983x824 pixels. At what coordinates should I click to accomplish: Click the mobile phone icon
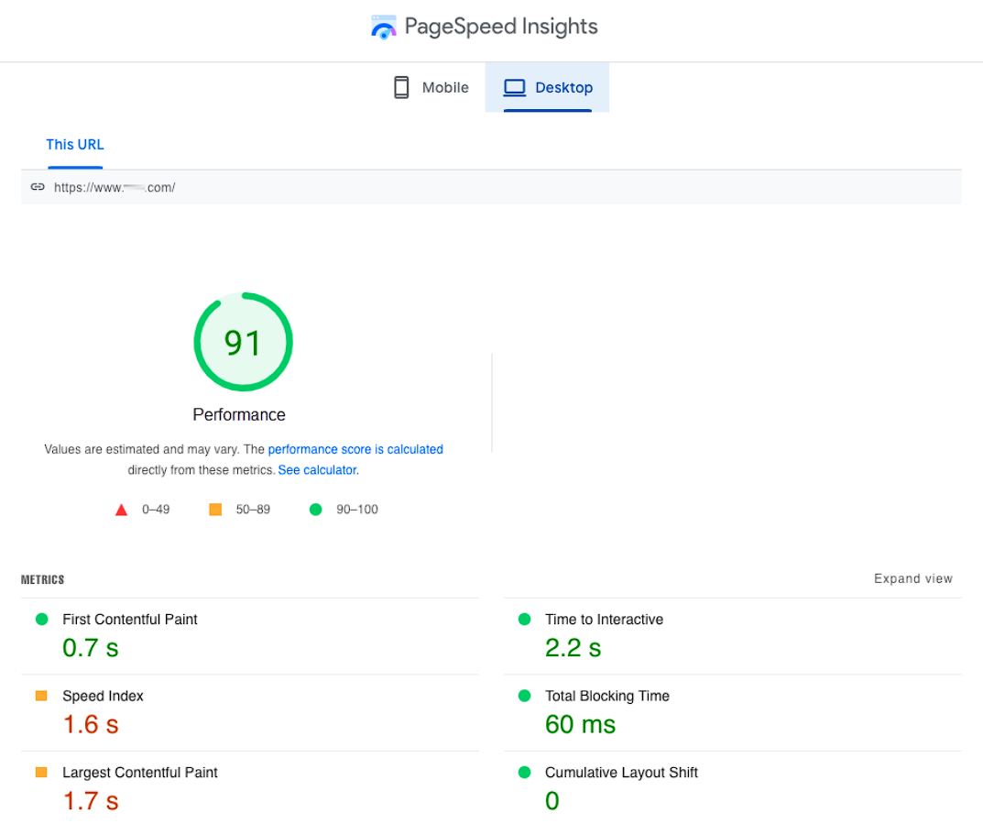(x=400, y=88)
